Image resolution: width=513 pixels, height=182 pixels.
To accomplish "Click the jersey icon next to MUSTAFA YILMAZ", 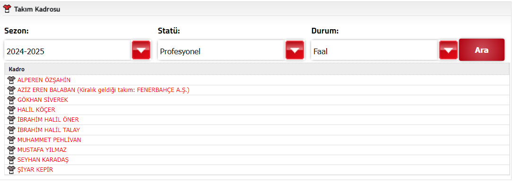I will tap(11, 150).
